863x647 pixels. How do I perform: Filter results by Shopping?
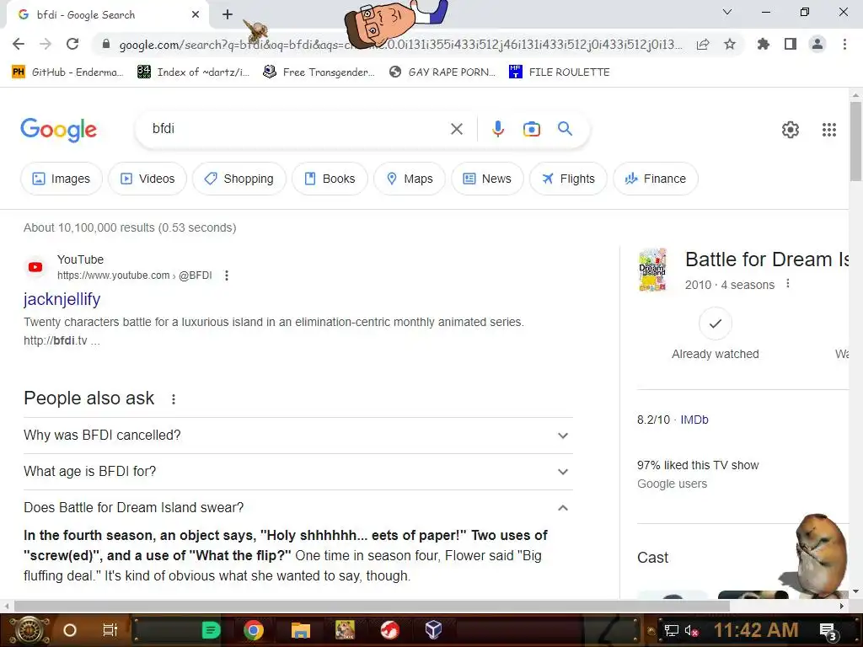pyautogui.click(x=239, y=179)
